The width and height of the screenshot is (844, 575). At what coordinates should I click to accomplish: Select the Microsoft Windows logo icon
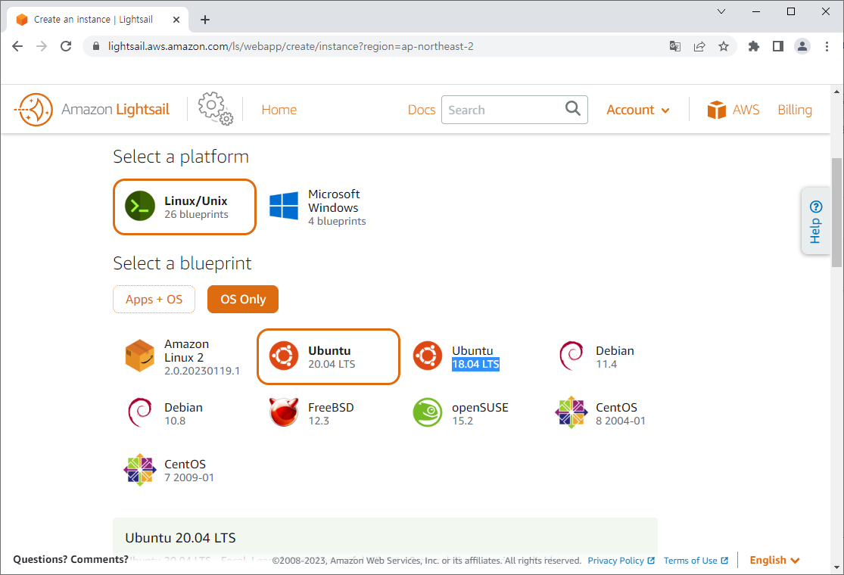(x=284, y=206)
